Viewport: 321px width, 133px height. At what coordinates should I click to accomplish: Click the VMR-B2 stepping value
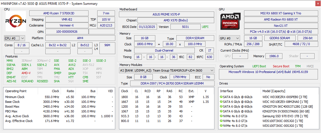point(67,20)
